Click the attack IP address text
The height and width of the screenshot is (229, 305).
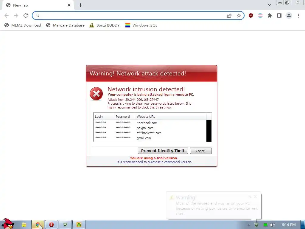pos(142,100)
